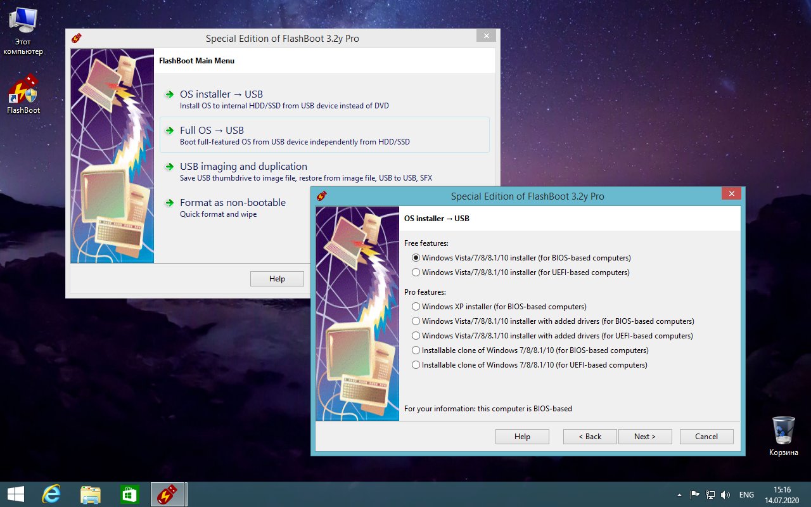The height and width of the screenshot is (507, 811).
Task: Choose Full OS → USB menu option
Action: tap(324, 134)
